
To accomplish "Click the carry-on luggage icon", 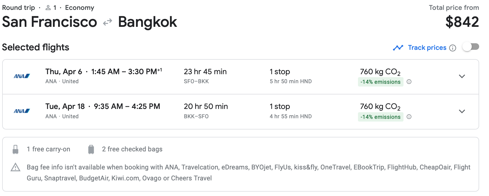I will point(16,149).
